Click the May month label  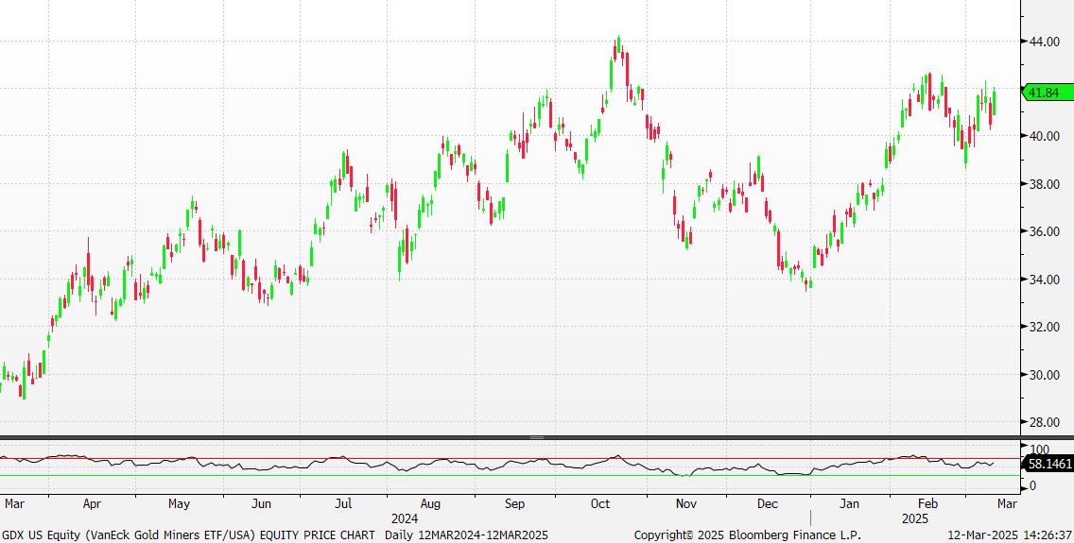click(x=179, y=503)
